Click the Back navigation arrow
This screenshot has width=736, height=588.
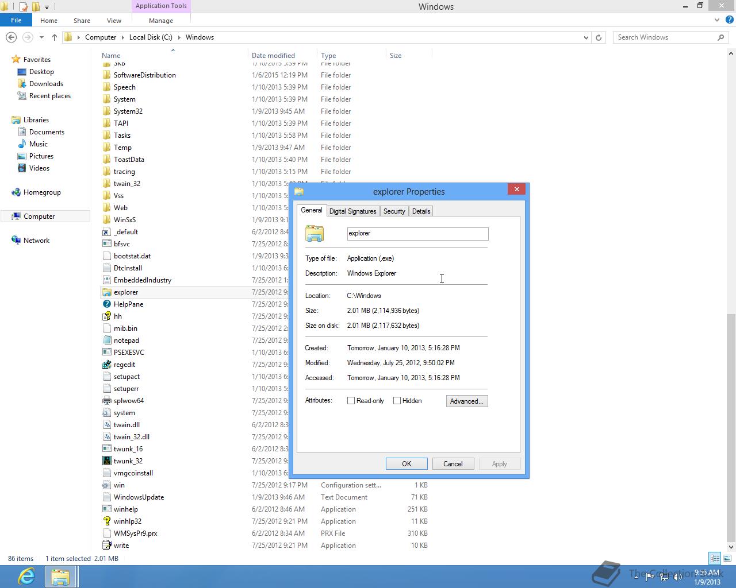click(11, 37)
